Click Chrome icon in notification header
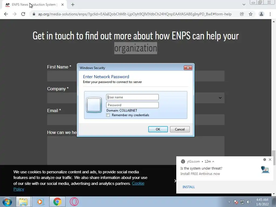This screenshot has height=207, width=276. coord(183,161)
